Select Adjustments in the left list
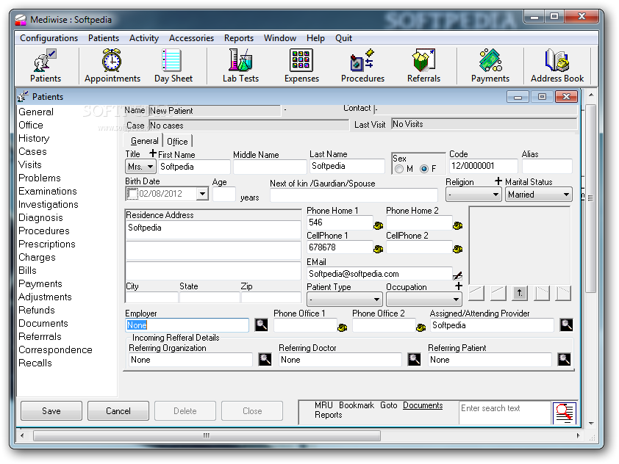This screenshot has width=619, height=464. 45,297
